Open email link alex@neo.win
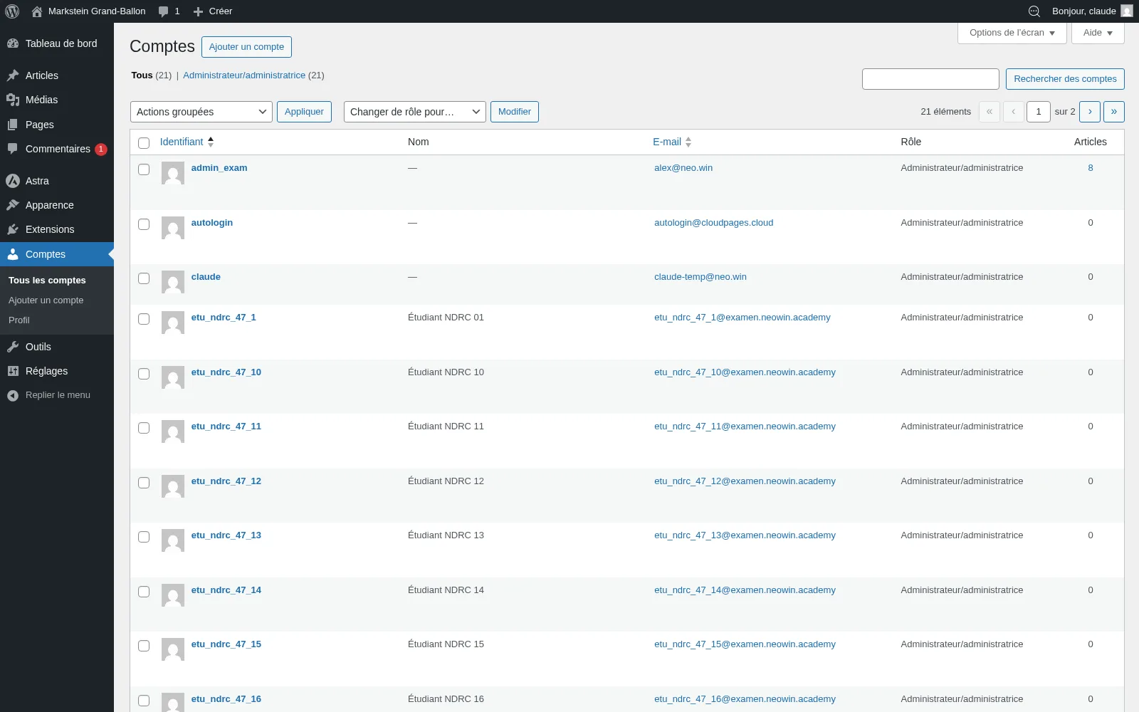Viewport: 1139px width, 712px height. (683, 168)
